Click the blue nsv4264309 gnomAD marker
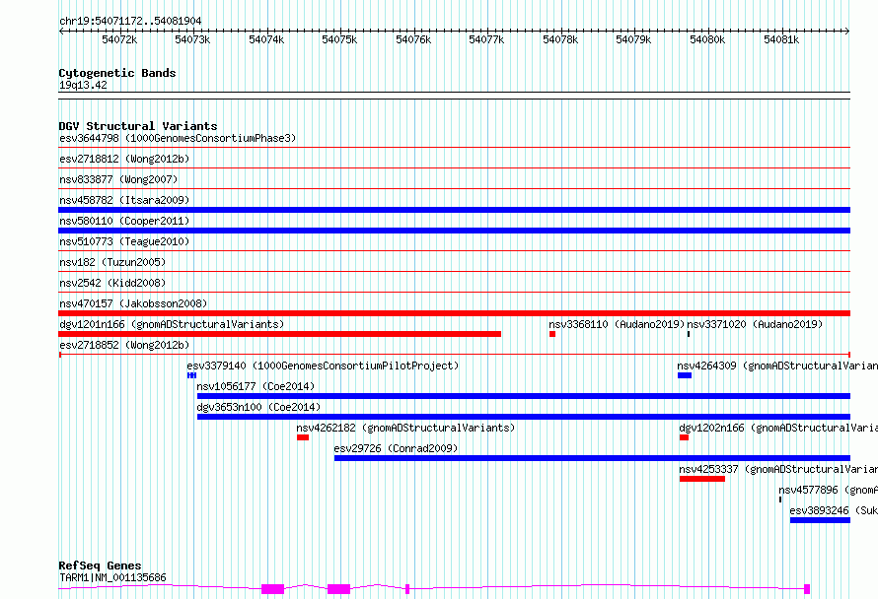878x599 pixels. [x=685, y=375]
